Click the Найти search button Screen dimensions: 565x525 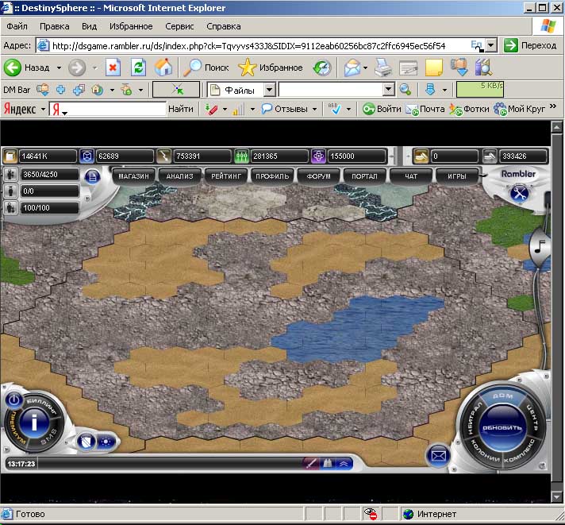[181, 109]
